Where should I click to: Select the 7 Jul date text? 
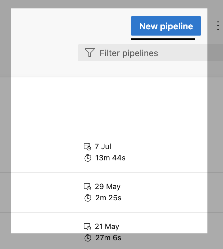tap(103, 146)
